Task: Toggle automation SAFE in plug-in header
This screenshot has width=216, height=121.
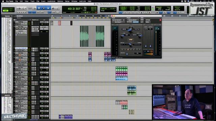Action: pos(142,22)
